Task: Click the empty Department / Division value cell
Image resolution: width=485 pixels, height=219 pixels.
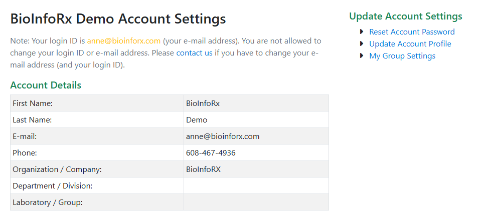Action: pyautogui.click(x=256, y=186)
